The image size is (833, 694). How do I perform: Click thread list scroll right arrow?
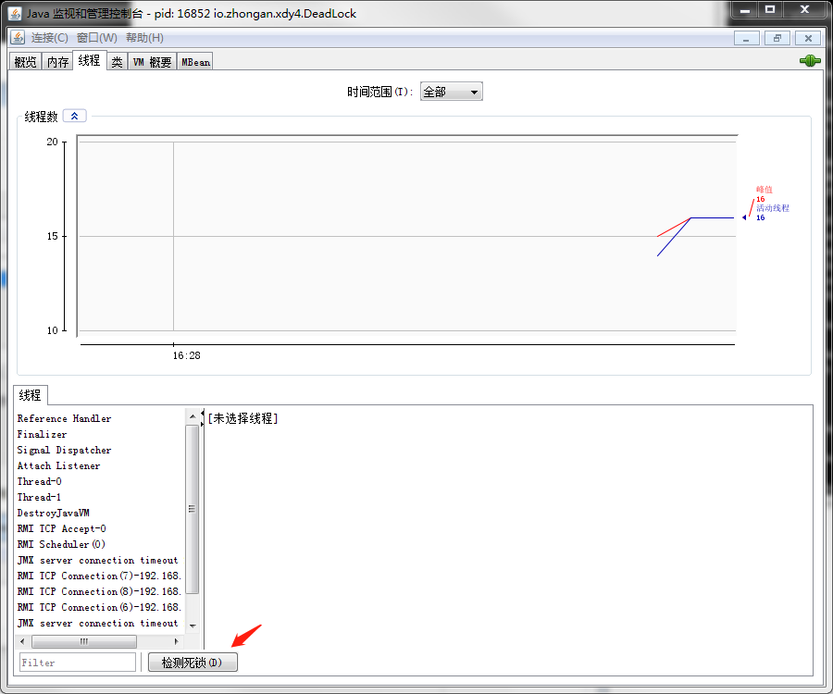click(177, 641)
